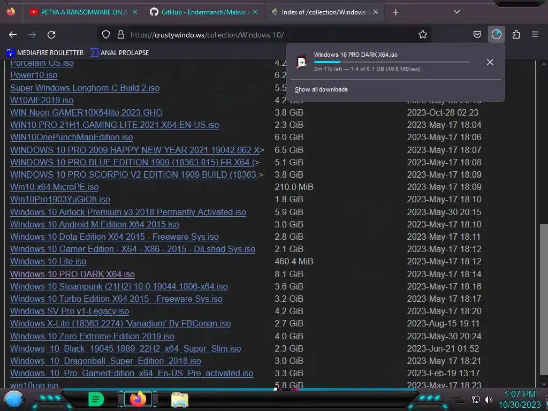Open the Porcelain OS.iso link

pyautogui.click(x=42, y=63)
